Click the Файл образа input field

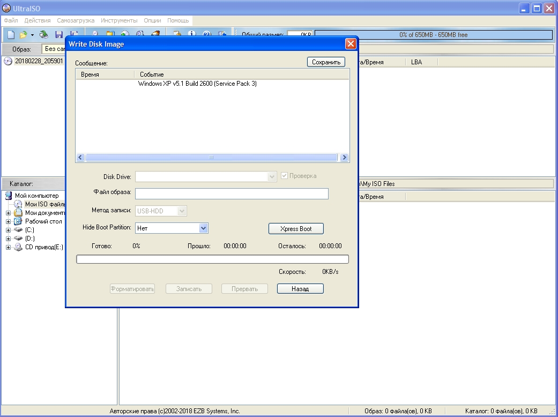[232, 193]
